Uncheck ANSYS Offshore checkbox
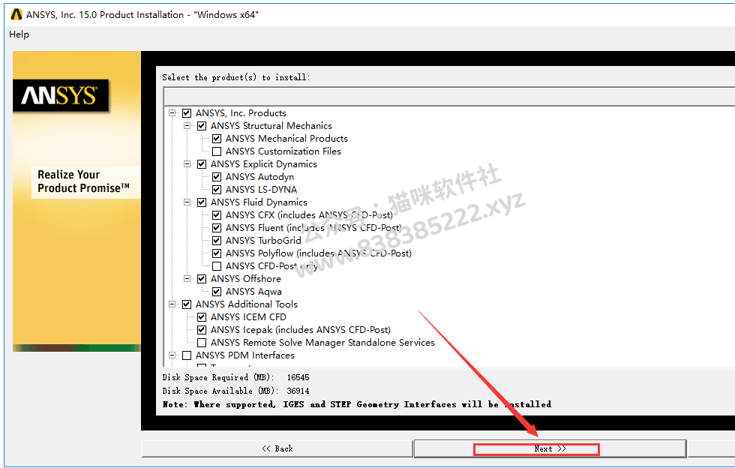Viewport: 735px width, 468px height. click(202, 278)
